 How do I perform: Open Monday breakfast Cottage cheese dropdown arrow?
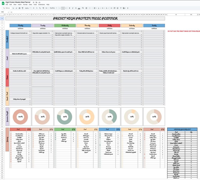point(30,33)
